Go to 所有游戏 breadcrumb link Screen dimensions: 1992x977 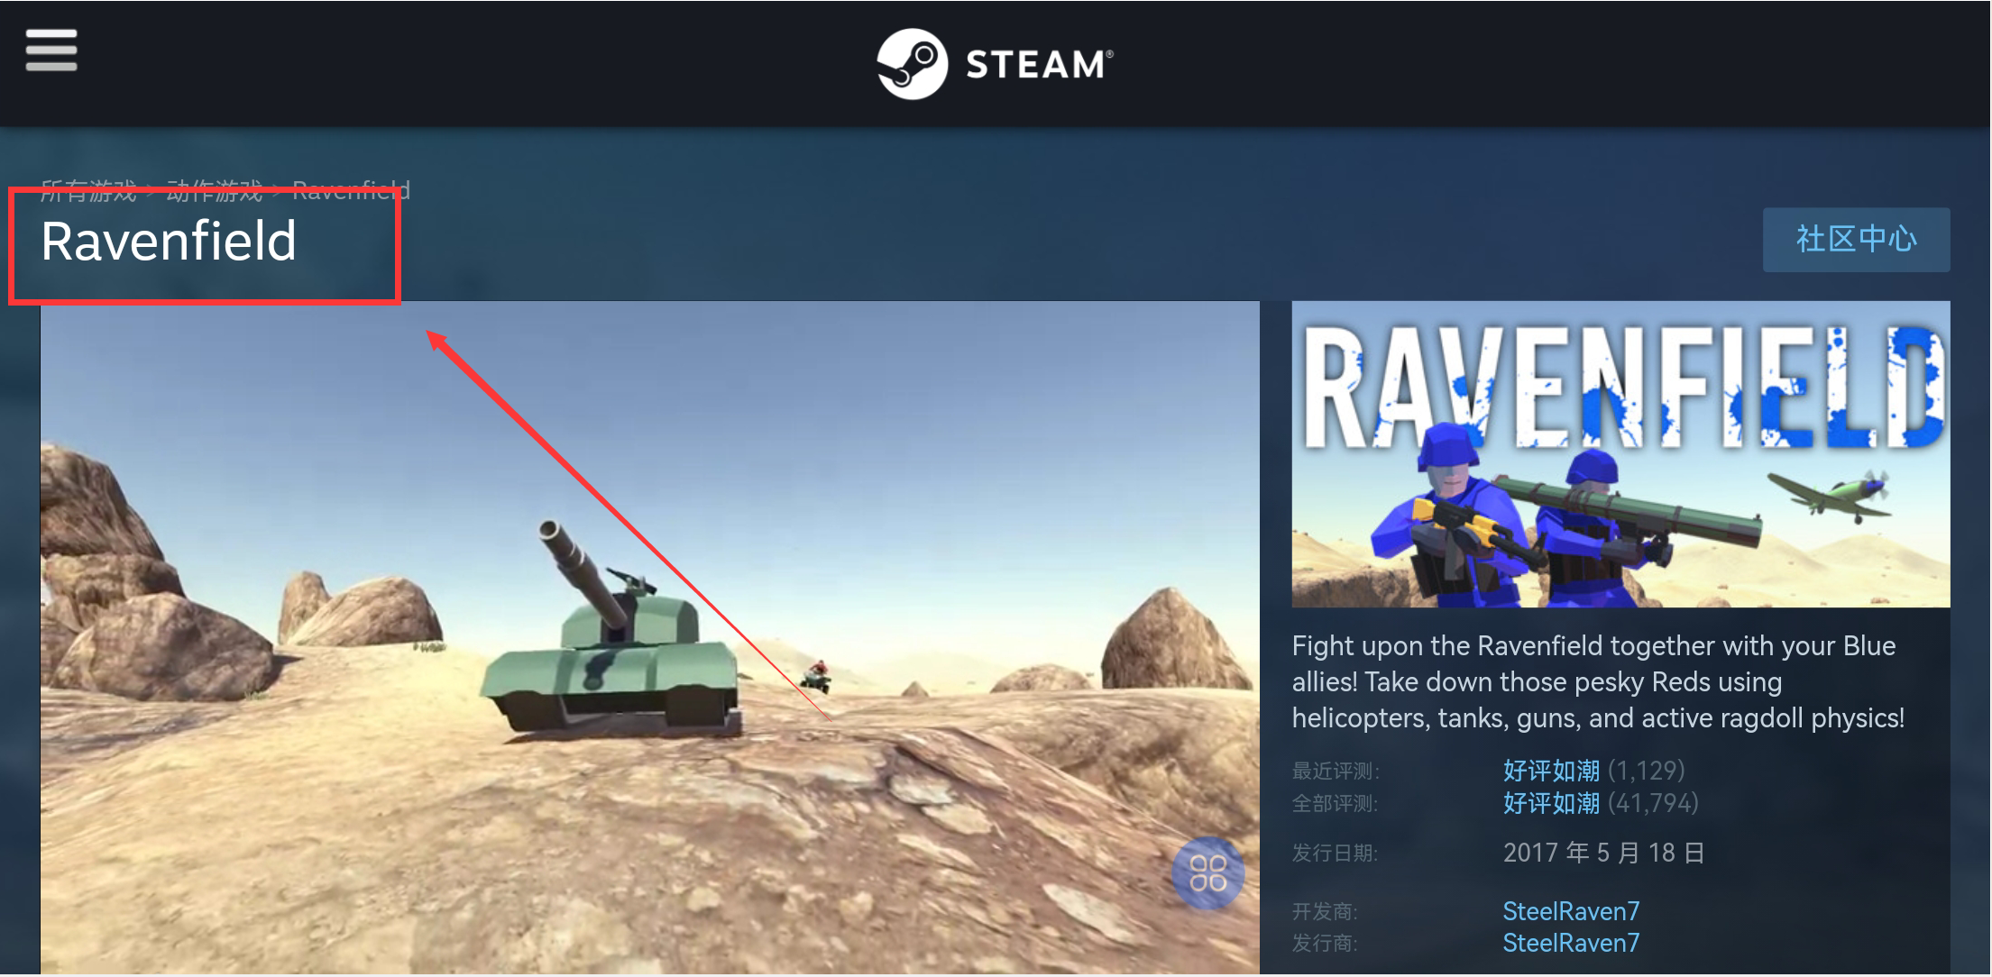click(88, 189)
